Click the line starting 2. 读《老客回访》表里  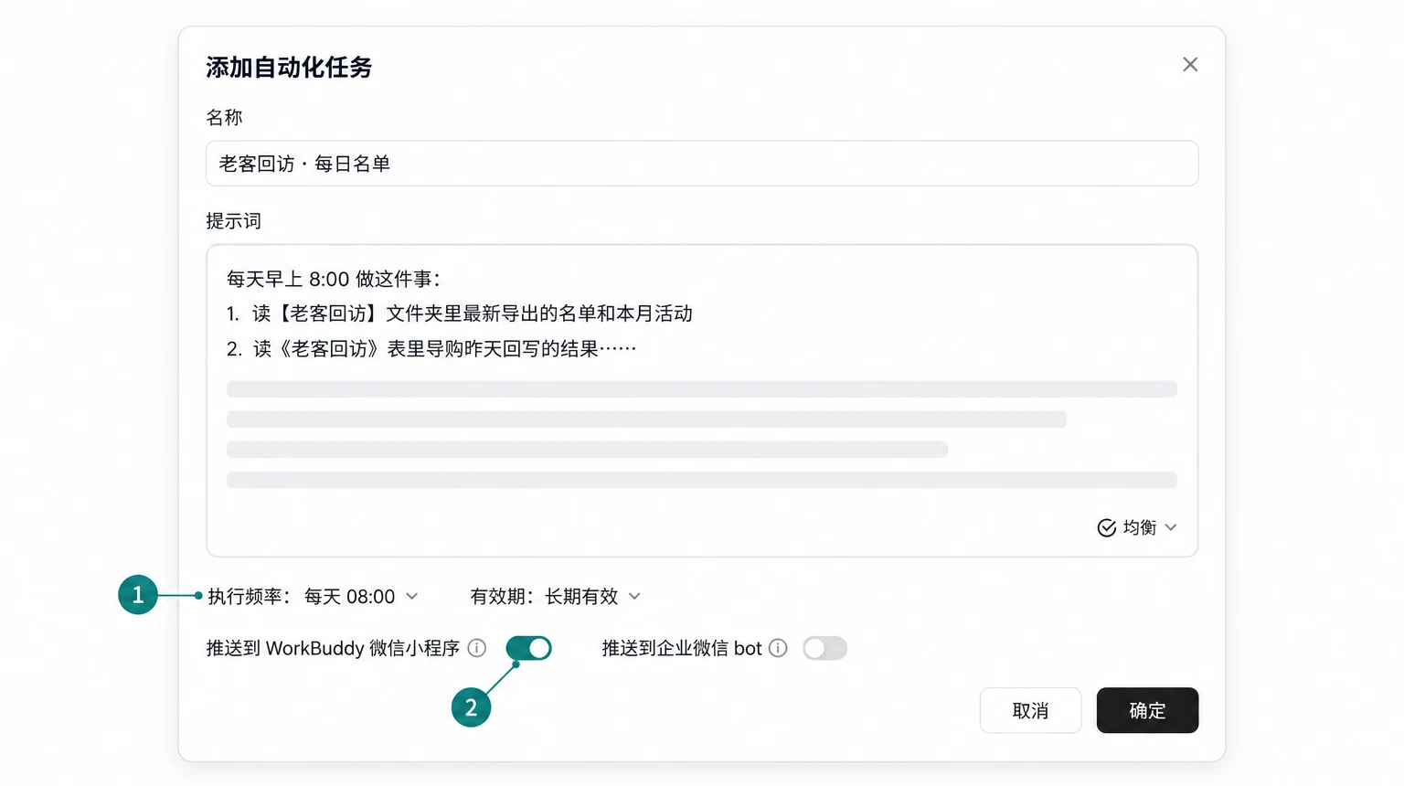pos(431,349)
